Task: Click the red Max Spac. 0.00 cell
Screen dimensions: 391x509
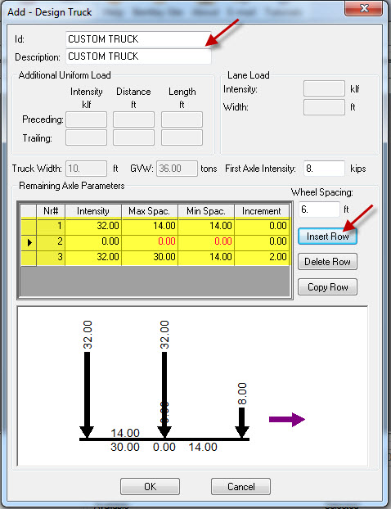Action: [150, 241]
